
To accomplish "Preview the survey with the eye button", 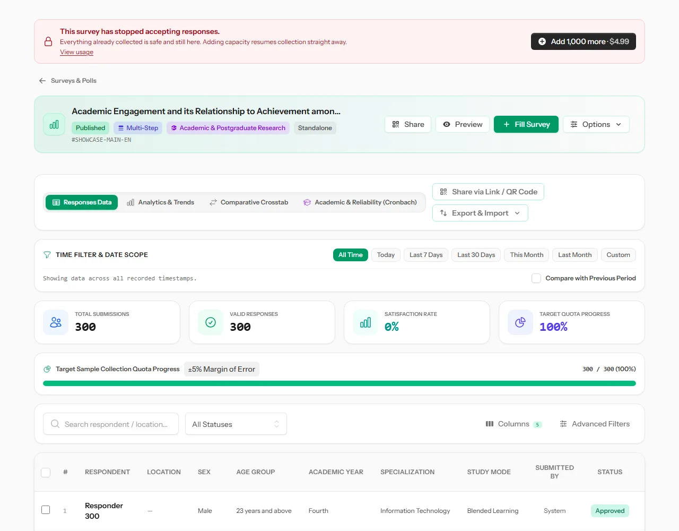I will [x=463, y=124].
